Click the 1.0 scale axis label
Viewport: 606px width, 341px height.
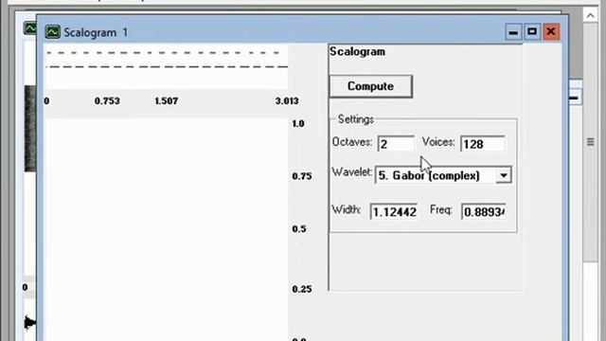(298, 124)
